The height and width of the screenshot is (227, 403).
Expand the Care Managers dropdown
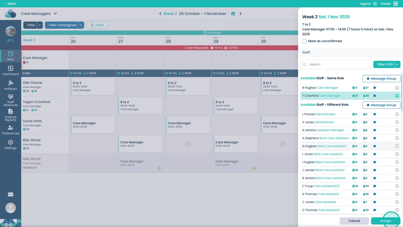(55, 14)
